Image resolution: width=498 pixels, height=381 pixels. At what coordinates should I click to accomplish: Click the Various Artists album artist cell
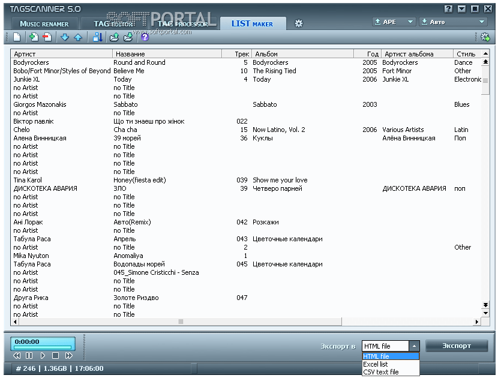(403, 130)
